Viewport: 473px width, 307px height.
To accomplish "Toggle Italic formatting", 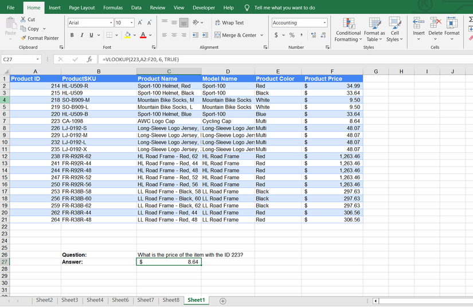I will pos(81,36).
